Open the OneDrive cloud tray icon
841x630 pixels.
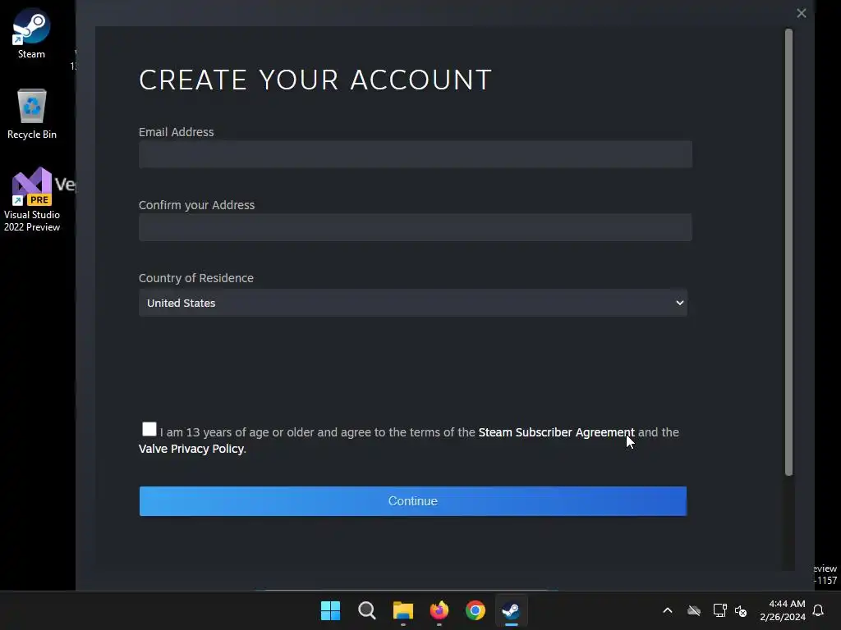pos(694,610)
